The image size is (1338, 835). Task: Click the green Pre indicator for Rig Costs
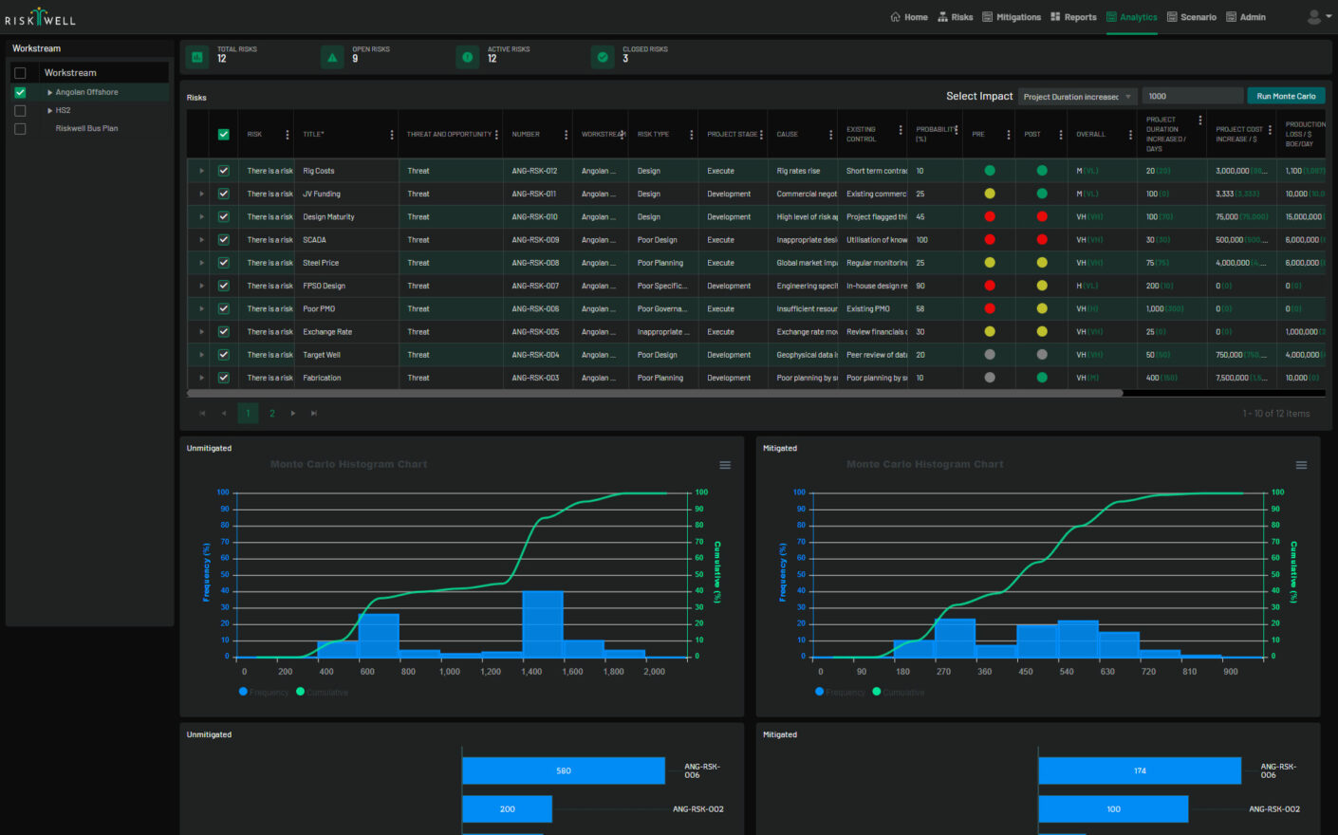tap(990, 171)
